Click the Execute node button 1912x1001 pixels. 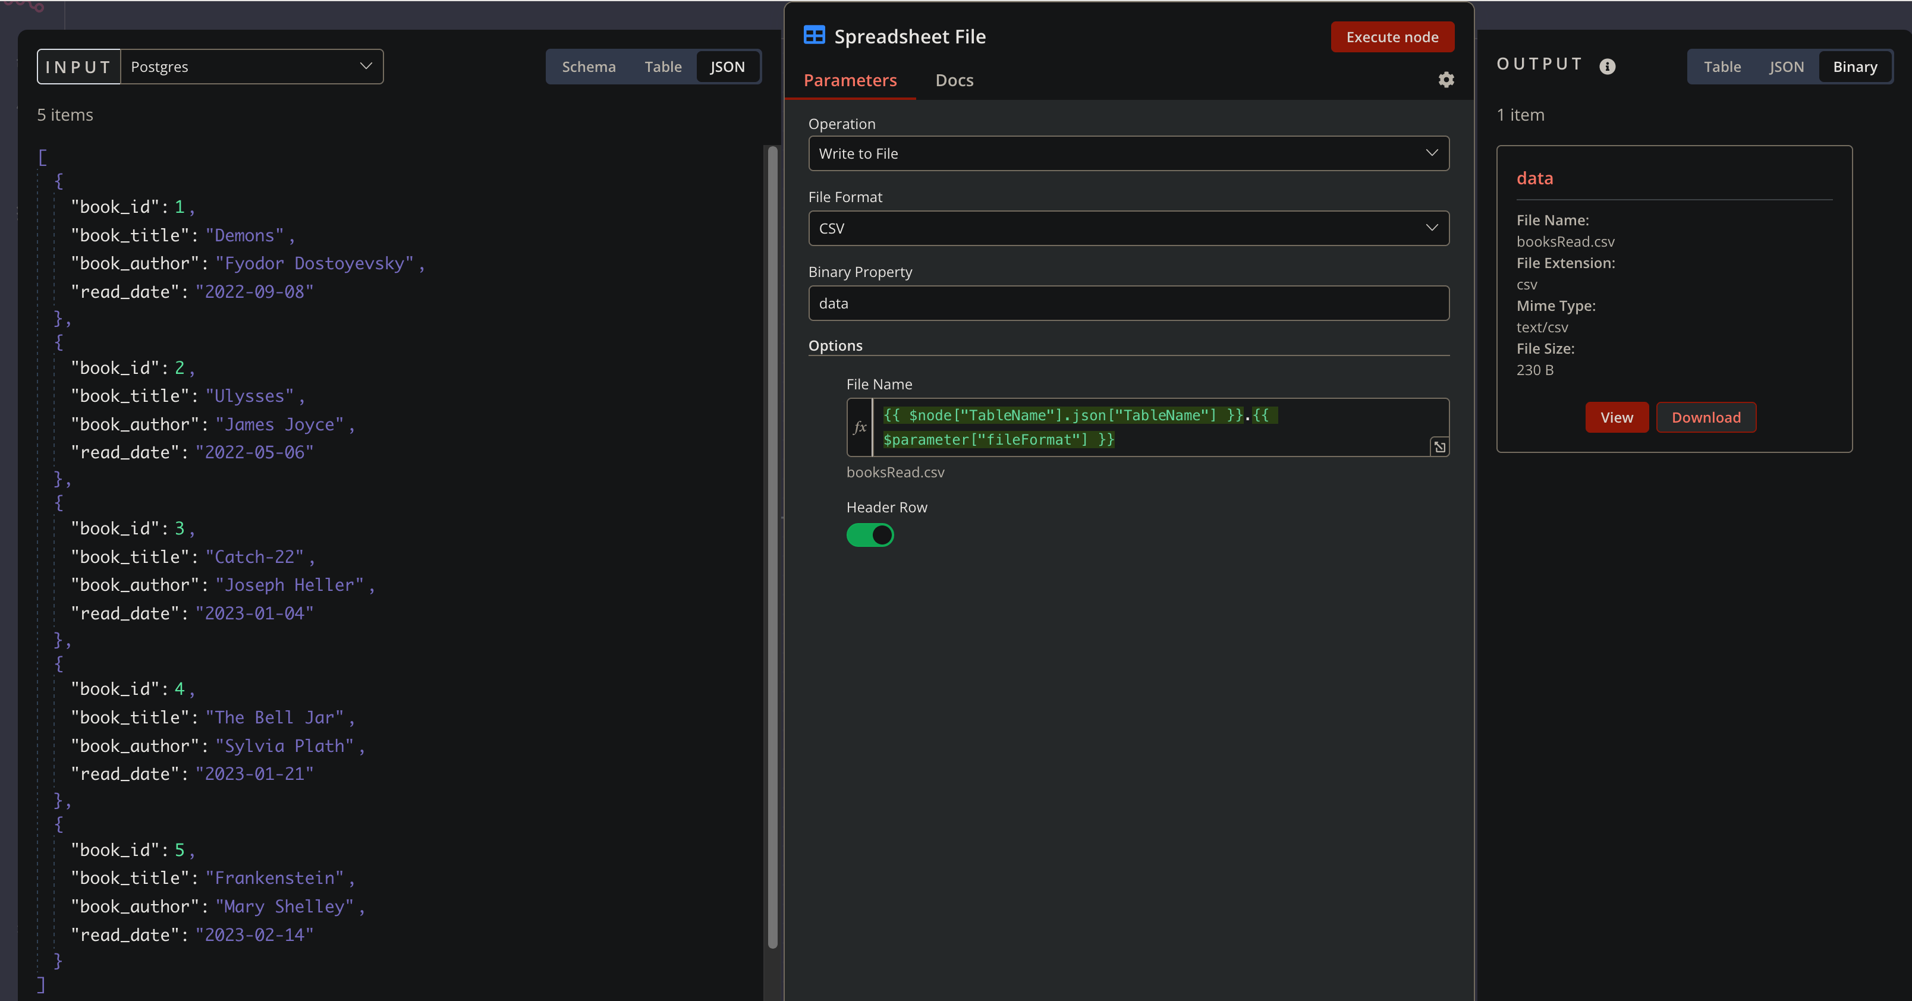(x=1392, y=36)
